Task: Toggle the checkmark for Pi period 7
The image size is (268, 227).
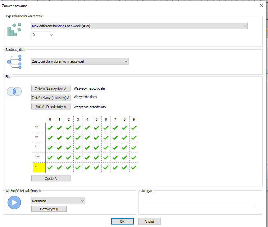Action: [115, 167]
